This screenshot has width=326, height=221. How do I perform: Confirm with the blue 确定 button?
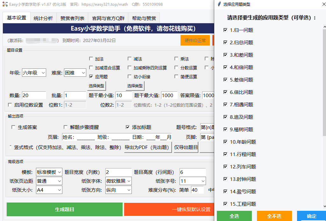tap(311, 216)
